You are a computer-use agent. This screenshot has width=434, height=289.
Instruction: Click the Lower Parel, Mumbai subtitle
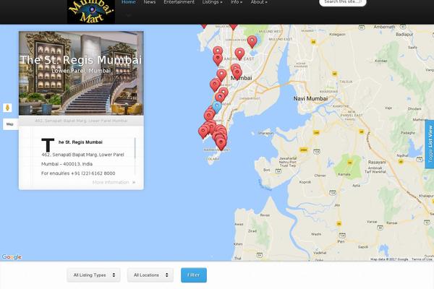(81, 71)
